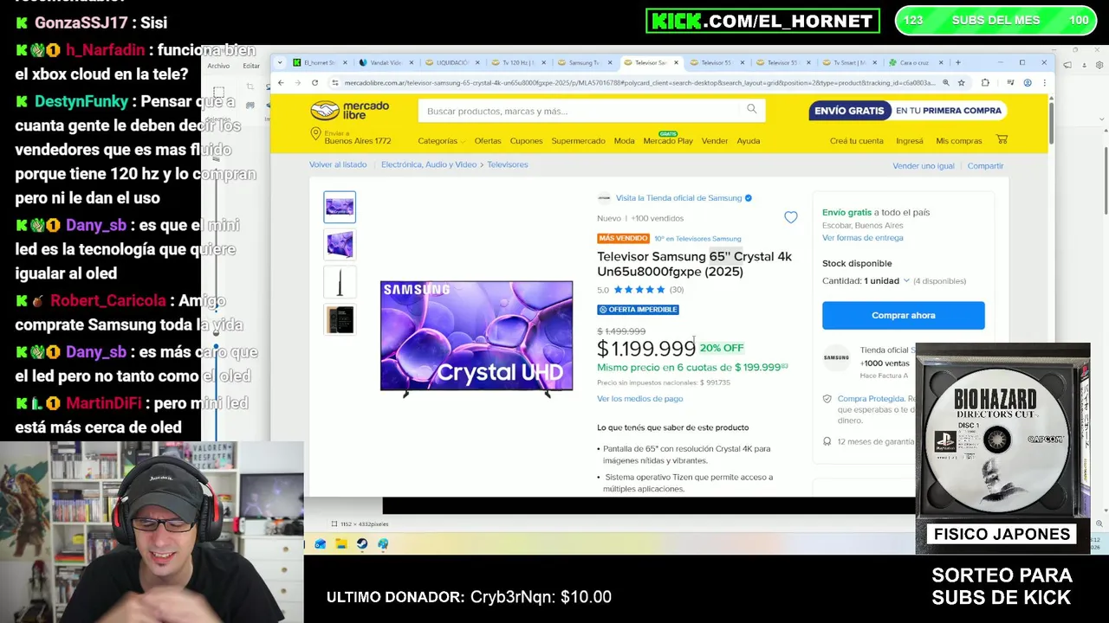1109x623 pixels.
Task: Open Ver los medios de pago link
Action: (639, 399)
